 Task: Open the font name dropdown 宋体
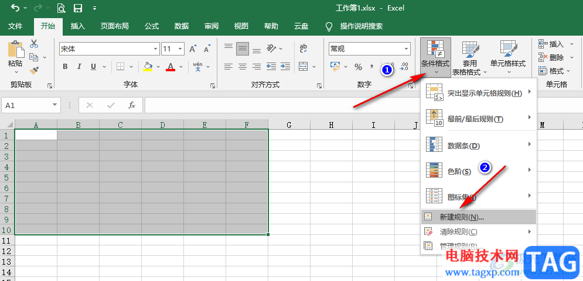pyautogui.click(x=156, y=49)
